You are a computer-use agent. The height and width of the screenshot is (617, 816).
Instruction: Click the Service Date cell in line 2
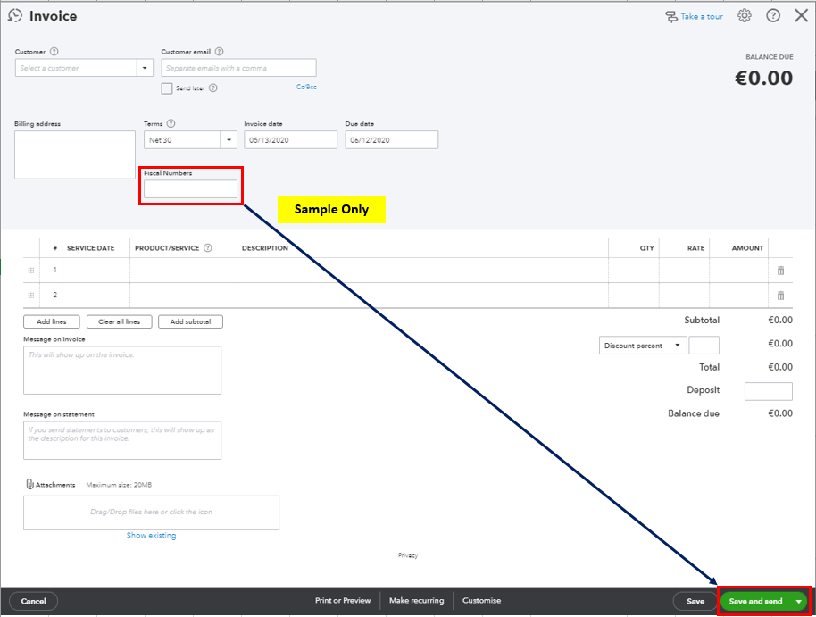[x=96, y=296]
